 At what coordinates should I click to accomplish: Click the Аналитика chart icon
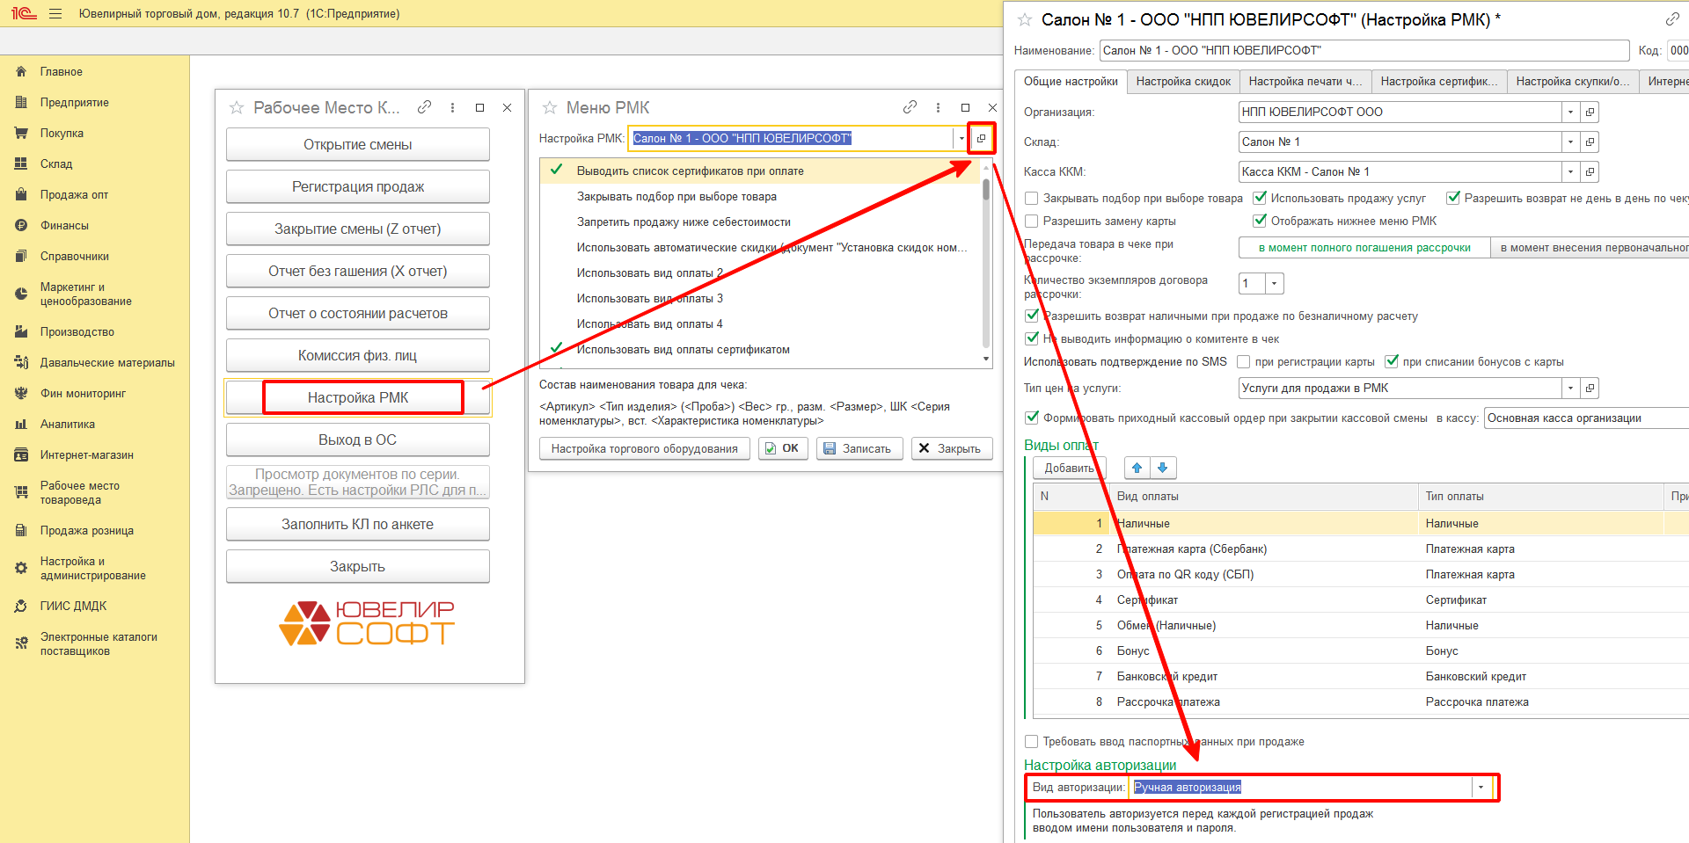pos(21,425)
